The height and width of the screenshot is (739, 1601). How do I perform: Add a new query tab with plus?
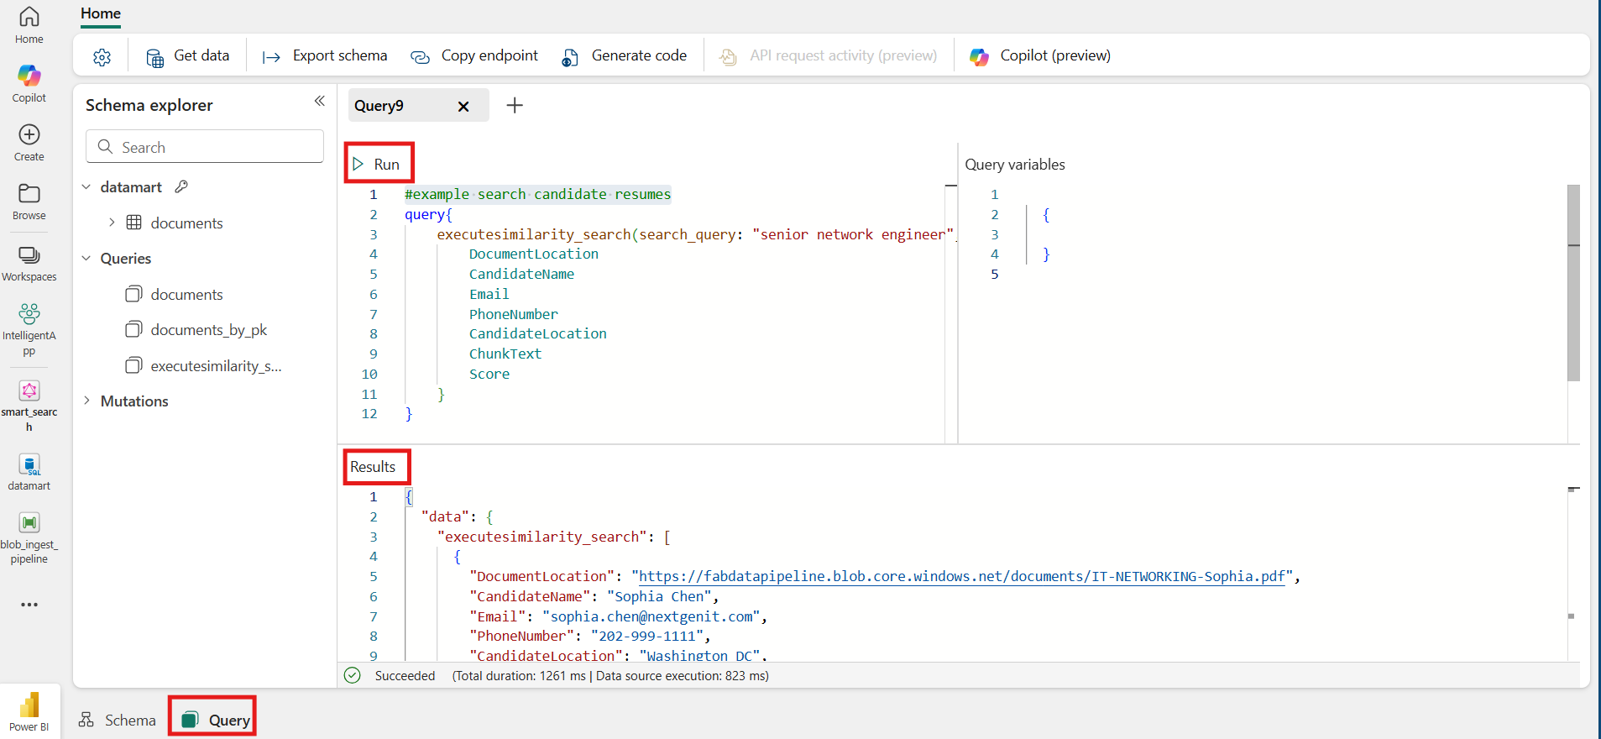[515, 105]
